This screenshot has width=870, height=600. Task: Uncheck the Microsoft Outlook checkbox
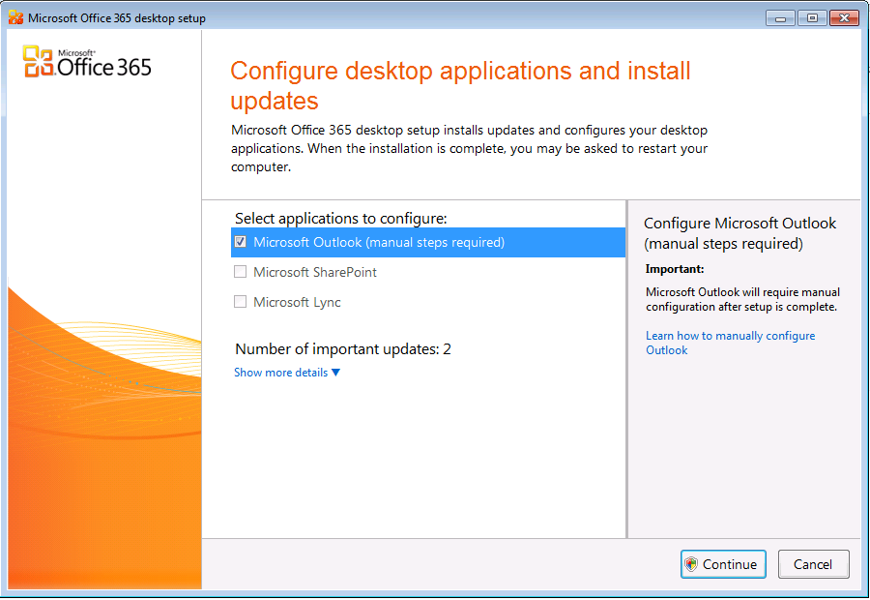[241, 242]
